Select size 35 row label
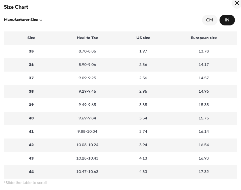This screenshot has width=241, height=190. point(31,51)
